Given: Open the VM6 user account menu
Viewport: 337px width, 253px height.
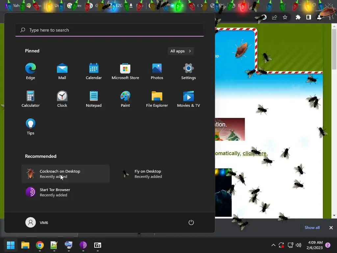Looking at the screenshot, I should [37, 222].
